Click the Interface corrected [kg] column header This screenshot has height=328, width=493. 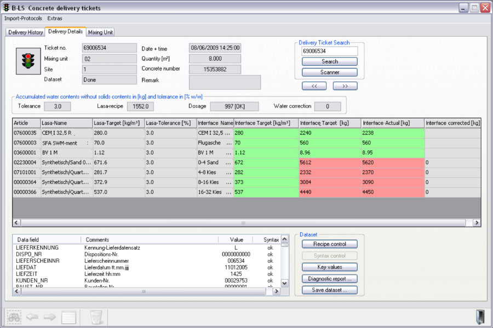(453, 123)
